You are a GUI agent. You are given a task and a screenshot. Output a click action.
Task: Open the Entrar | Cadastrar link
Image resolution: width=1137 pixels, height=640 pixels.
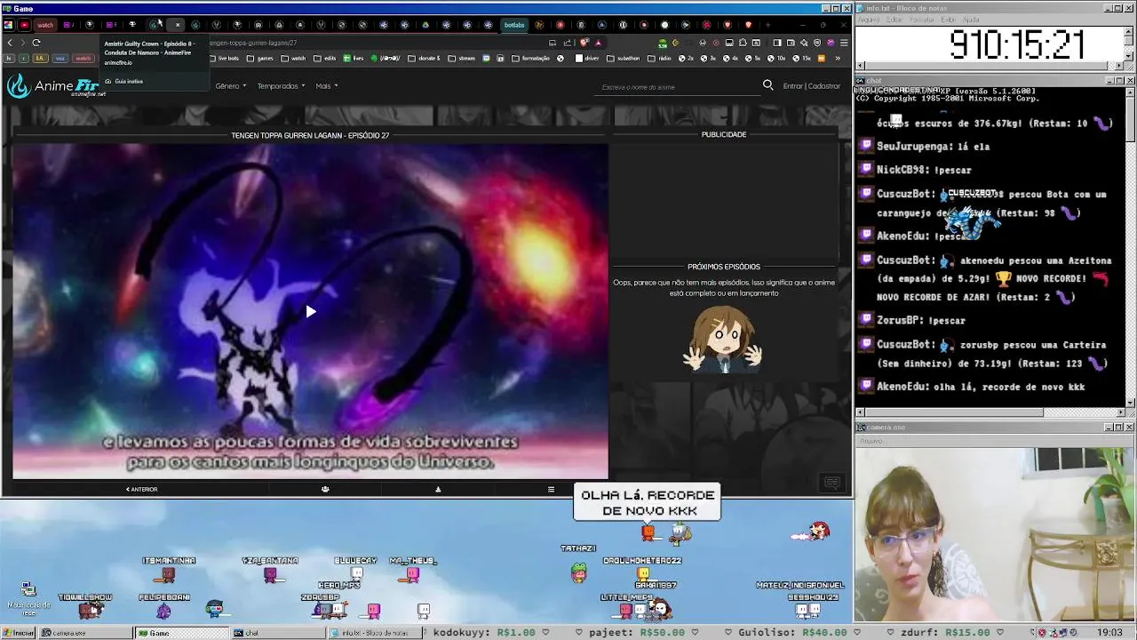811,86
